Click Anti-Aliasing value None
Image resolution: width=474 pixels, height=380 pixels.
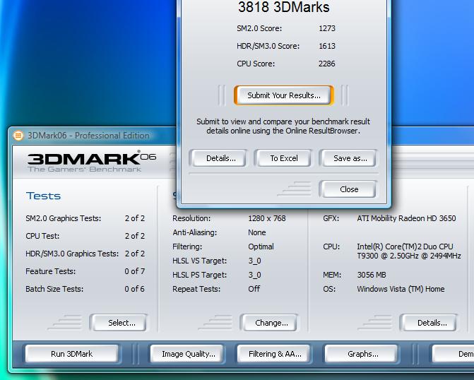point(257,232)
